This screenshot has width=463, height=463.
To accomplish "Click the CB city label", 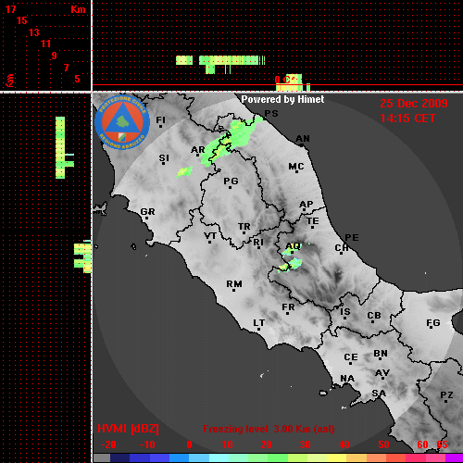I will point(374,316).
